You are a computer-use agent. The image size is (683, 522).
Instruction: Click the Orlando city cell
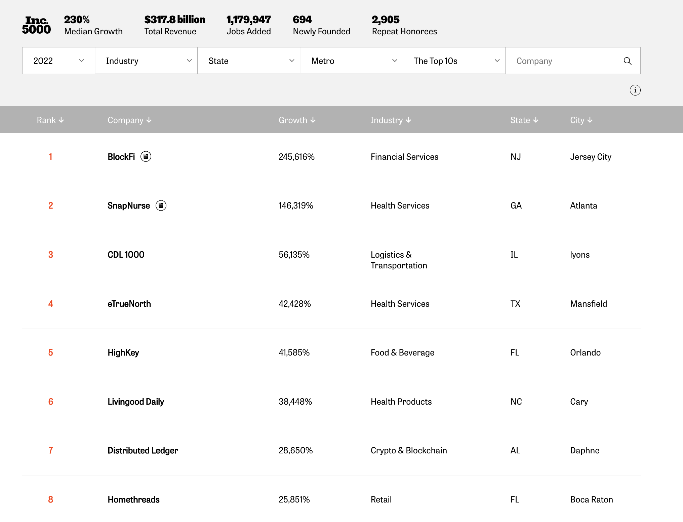click(586, 352)
